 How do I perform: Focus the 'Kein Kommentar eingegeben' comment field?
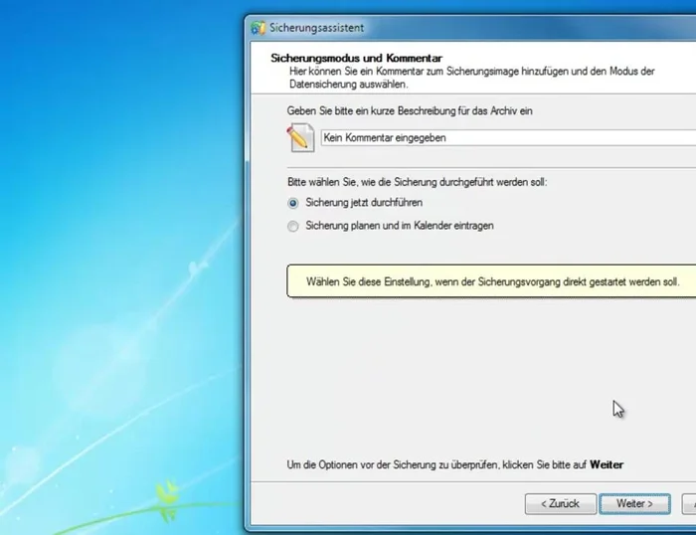497,138
